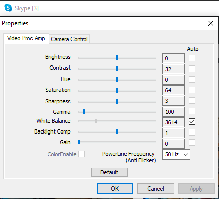Image resolution: width=219 pixels, height=199 pixels.
Task: Reset settings with the Default button
Action: (x=109, y=172)
